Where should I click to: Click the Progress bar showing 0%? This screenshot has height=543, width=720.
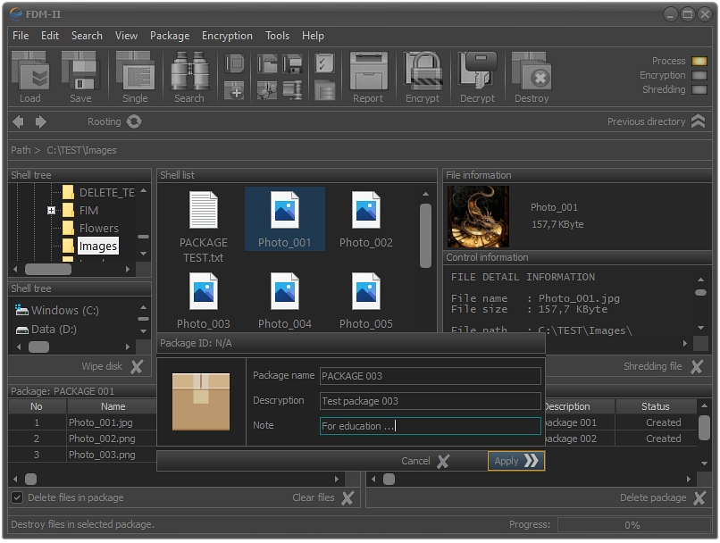[633, 524]
